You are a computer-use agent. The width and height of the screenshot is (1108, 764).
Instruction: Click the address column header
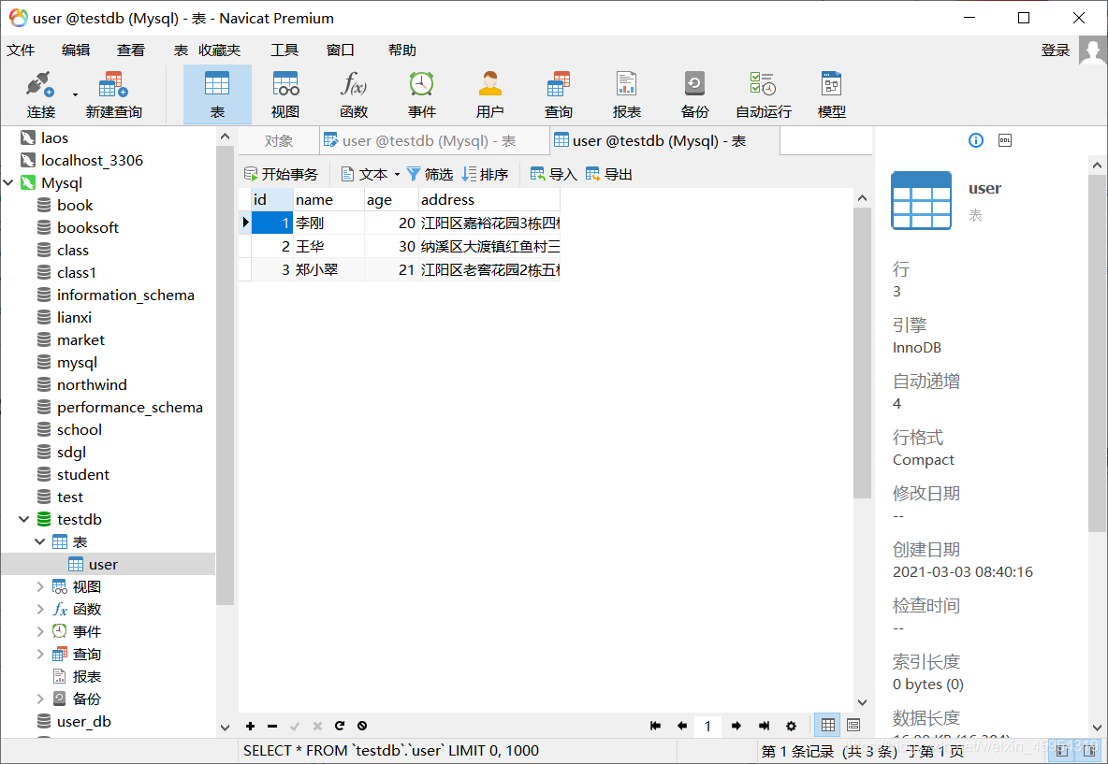coord(489,200)
